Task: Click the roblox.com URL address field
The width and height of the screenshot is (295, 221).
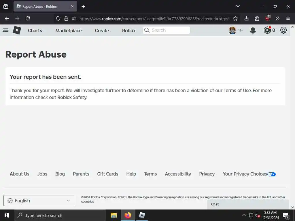Action: (x=154, y=19)
